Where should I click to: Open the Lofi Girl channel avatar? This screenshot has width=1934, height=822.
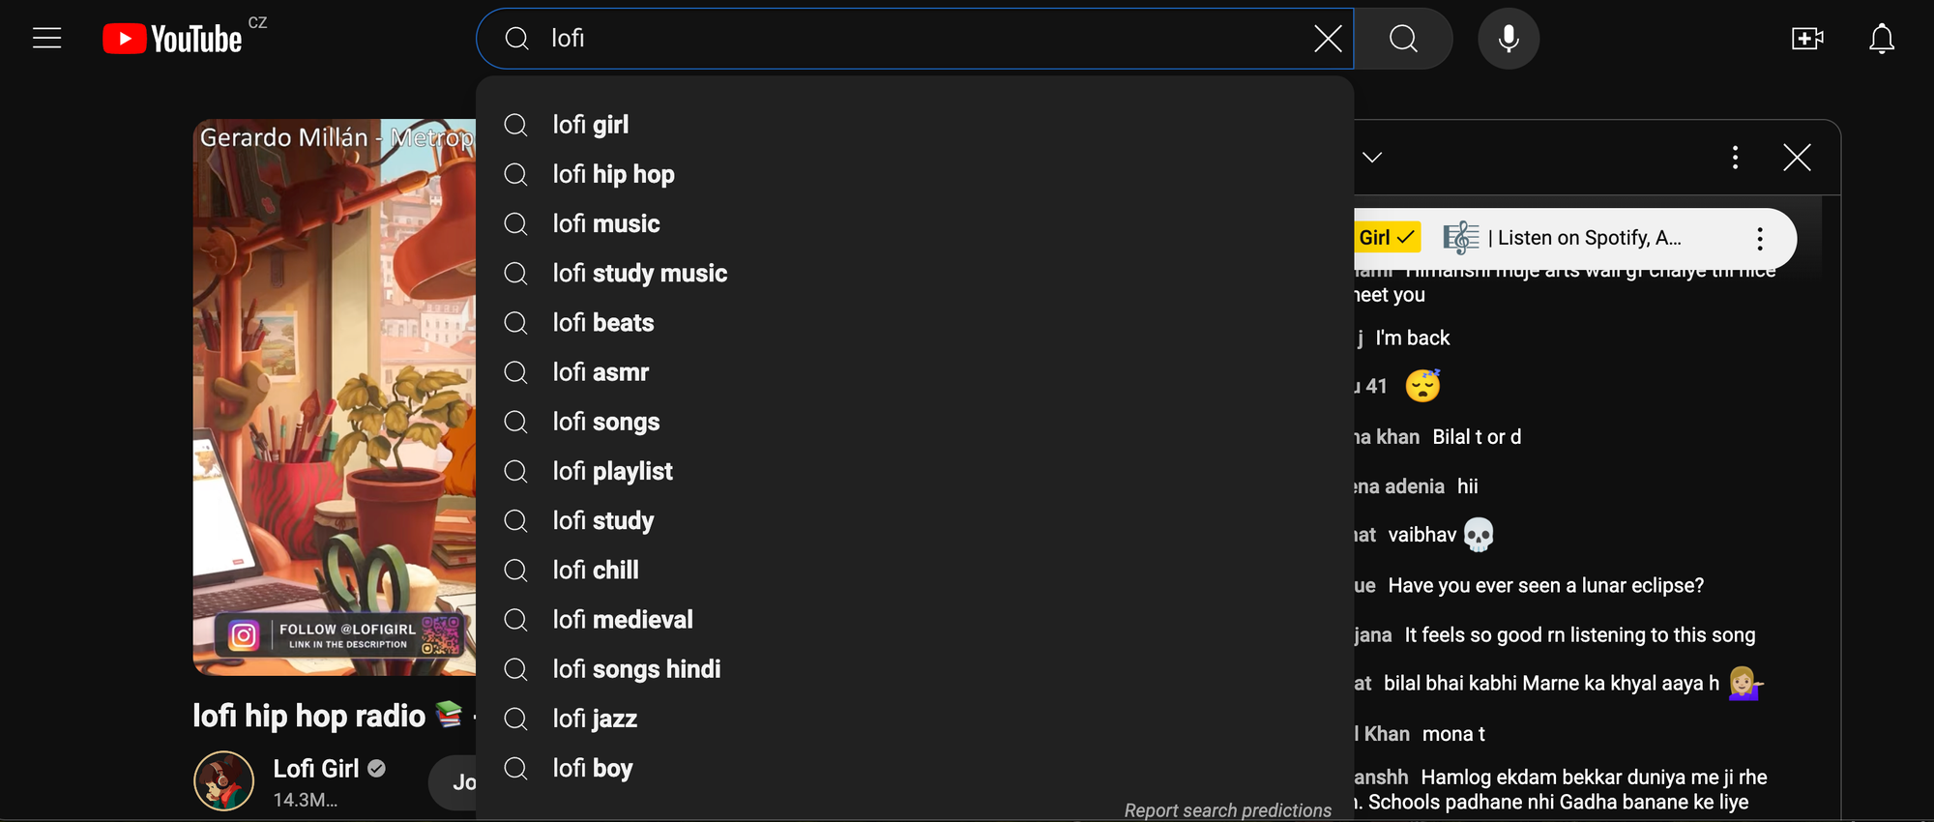(x=222, y=781)
